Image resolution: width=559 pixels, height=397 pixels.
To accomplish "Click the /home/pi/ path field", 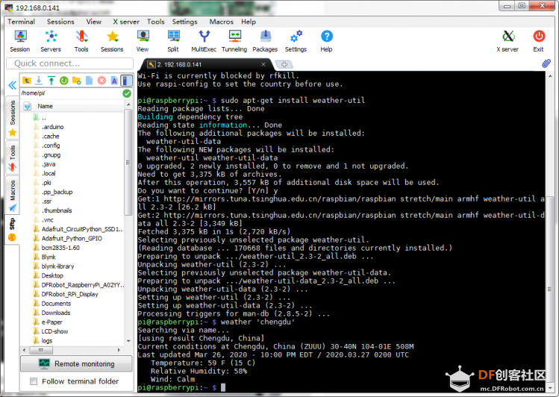I will (x=72, y=93).
